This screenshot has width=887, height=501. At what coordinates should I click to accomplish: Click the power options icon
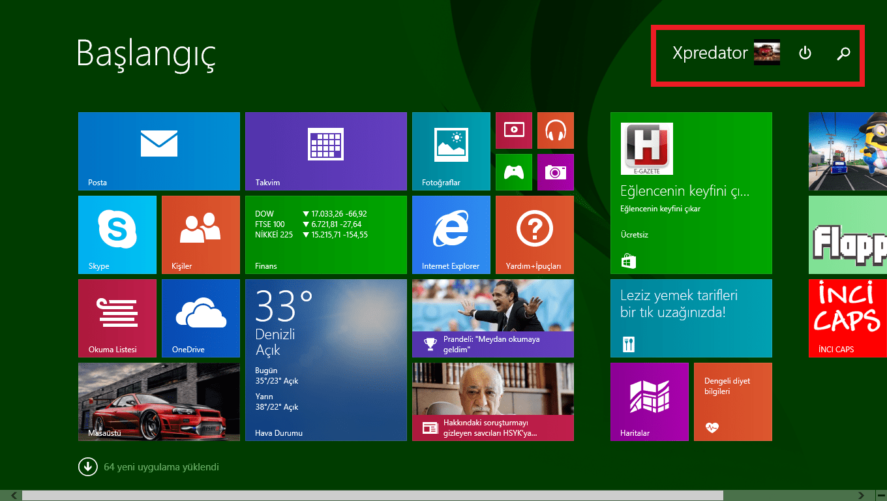point(805,53)
